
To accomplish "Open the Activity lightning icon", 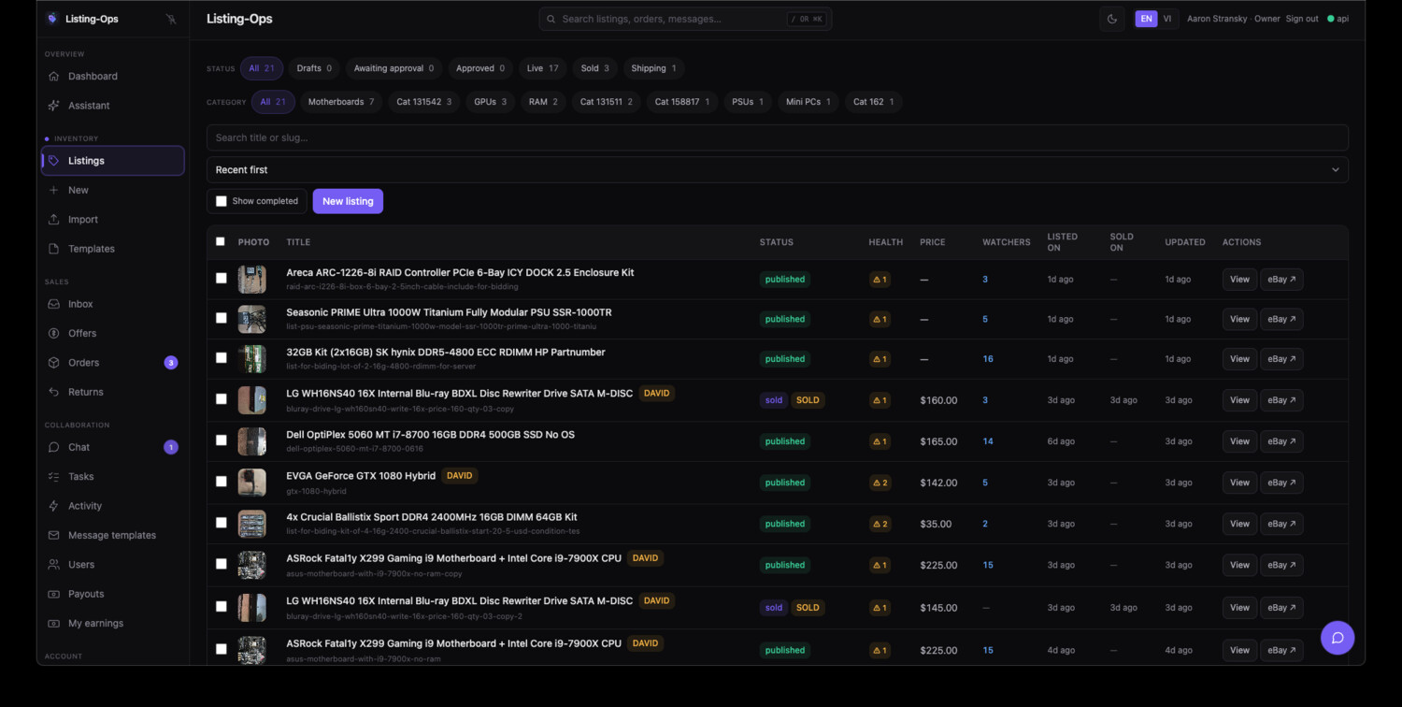I will [x=54, y=506].
